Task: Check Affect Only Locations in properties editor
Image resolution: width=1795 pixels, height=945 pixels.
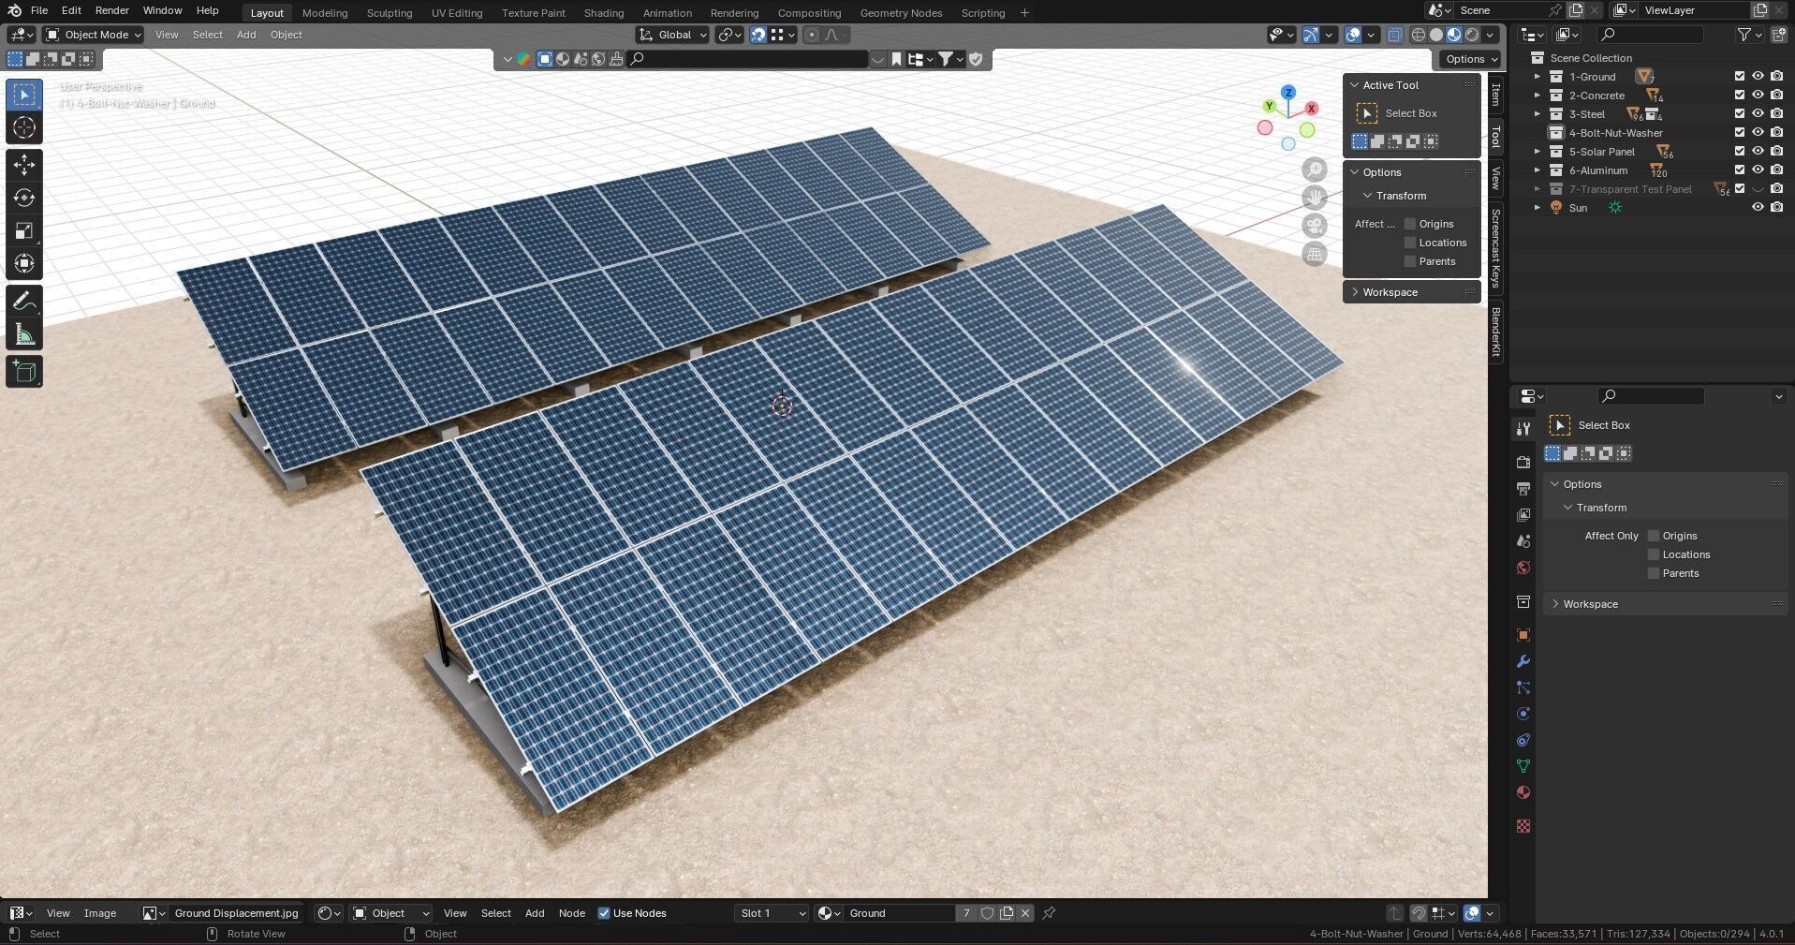Action: 1654,554
